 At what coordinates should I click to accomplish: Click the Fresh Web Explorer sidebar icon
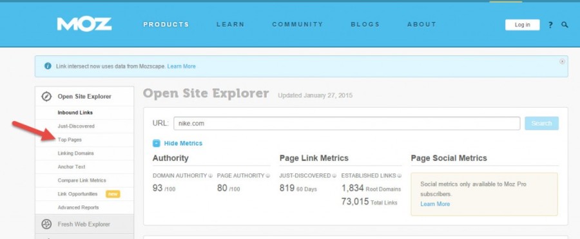tap(46, 224)
